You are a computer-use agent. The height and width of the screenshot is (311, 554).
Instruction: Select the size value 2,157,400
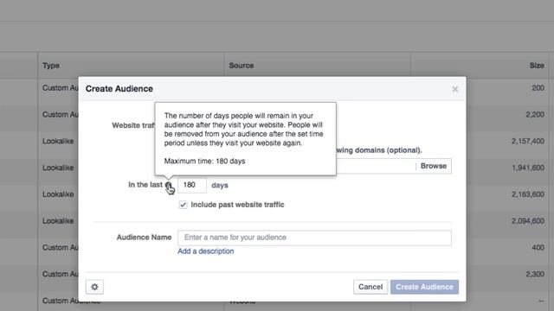point(528,142)
